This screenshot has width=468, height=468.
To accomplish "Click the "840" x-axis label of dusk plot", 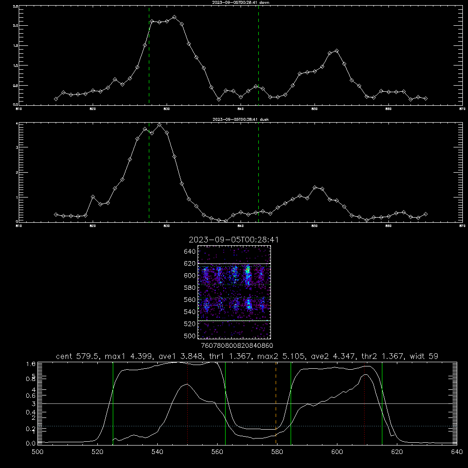I will pos(241,226).
